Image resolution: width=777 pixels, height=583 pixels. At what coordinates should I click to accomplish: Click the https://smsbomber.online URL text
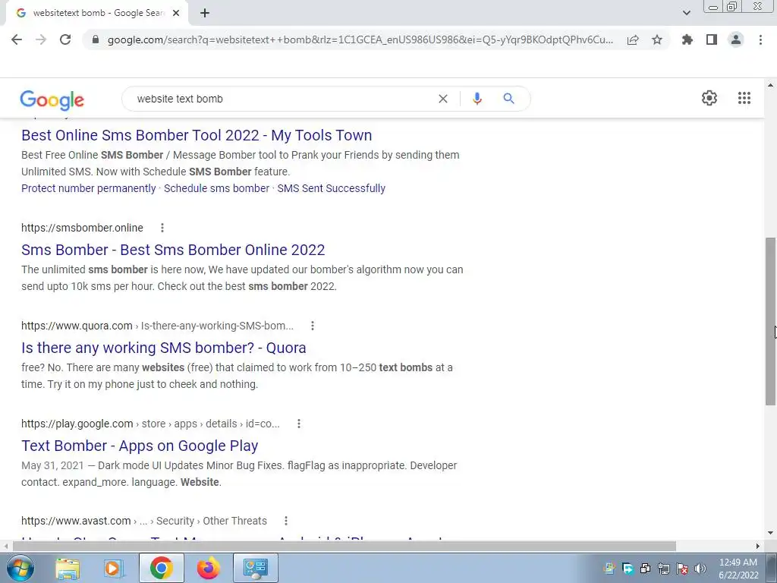pyautogui.click(x=82, y=228)
